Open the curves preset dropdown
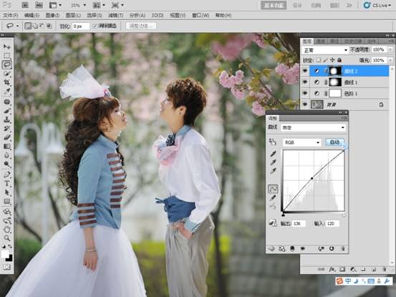396x297 pixels. [313, 127]
